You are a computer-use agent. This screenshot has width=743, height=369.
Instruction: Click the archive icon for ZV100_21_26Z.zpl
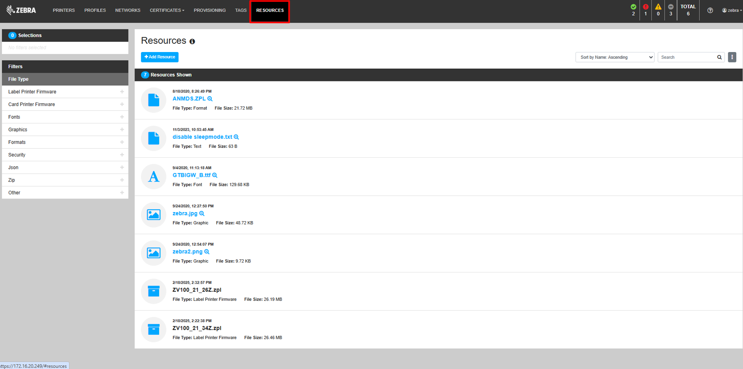click(x=154, y=291)
